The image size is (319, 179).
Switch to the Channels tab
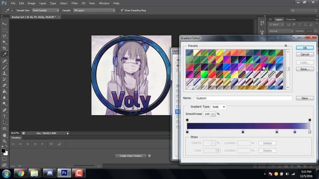(290, 19)
